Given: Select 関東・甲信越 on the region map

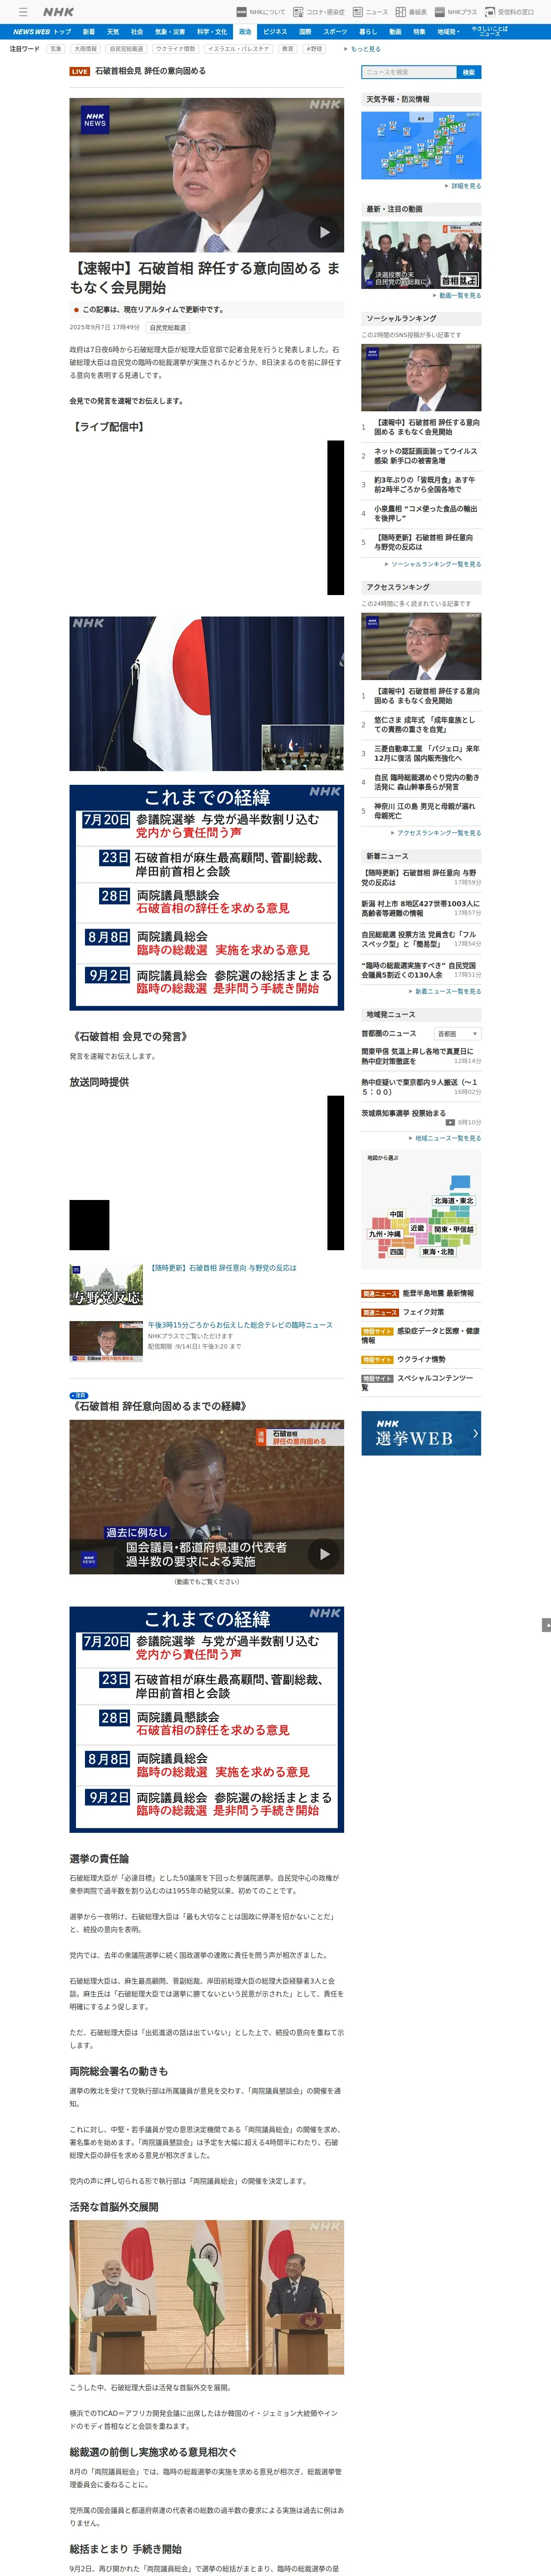Looking at the screenshot, I should 455,1229.
